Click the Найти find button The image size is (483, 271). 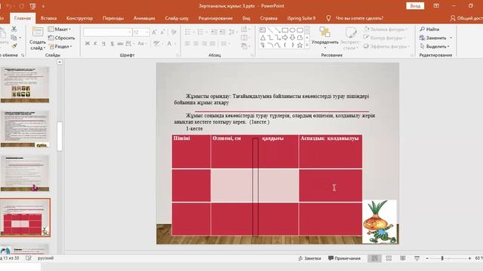[429, 29]
